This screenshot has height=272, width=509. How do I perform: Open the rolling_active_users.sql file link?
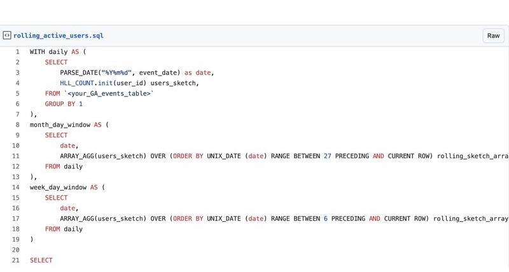tap(59, 36)
